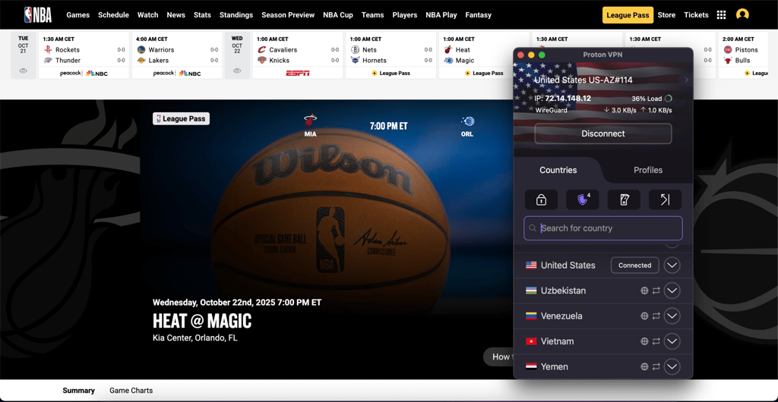Expand the Venezuela server list
Screen dimensions: 778x402
[x=672, y=316]
